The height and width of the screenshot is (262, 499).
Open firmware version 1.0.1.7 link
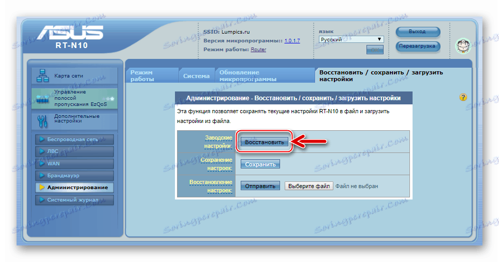point(292,41)
